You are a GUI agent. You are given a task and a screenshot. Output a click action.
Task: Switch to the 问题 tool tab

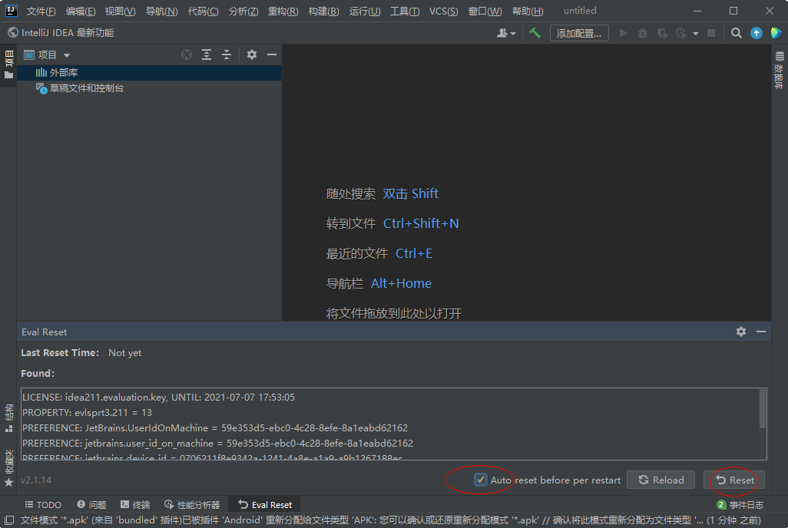(91, 504)
